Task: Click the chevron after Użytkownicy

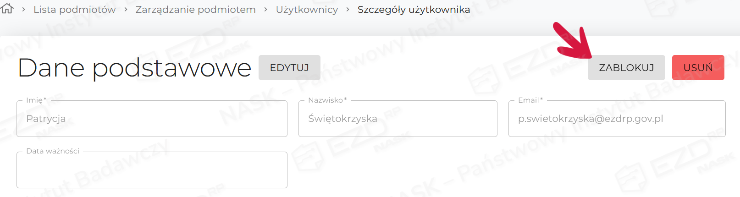Action: [x=348, y=10]
